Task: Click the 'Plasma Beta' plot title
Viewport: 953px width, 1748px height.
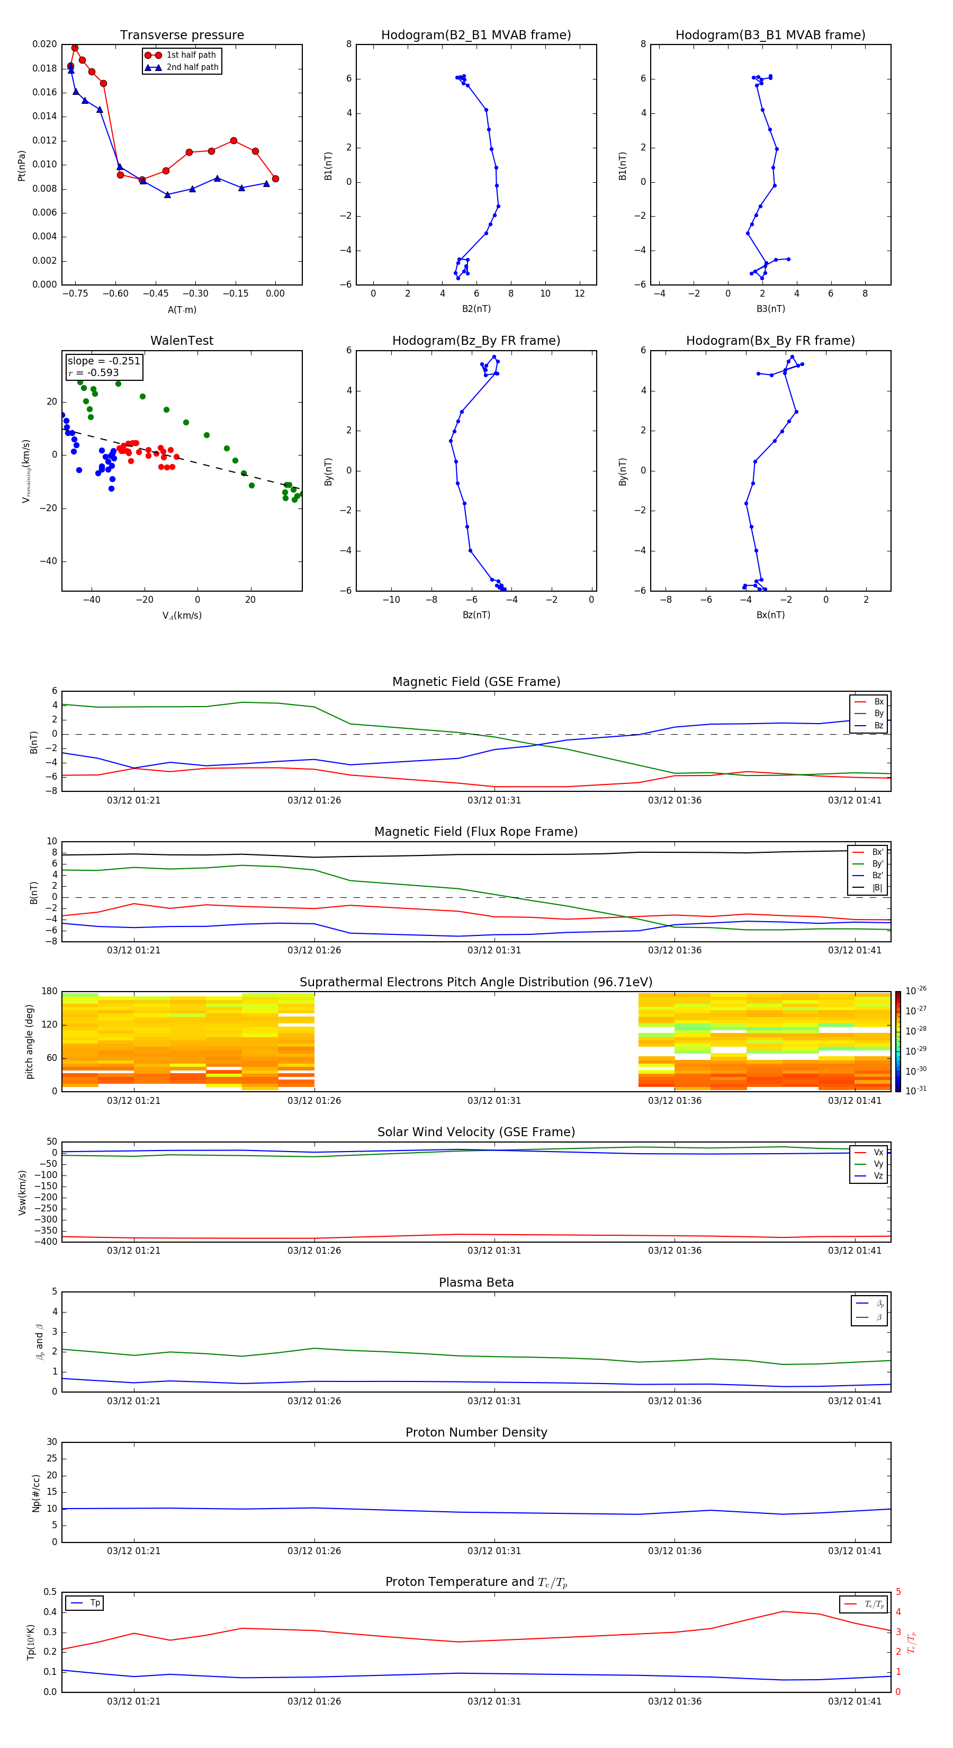Action: (x=476, y=1283)
